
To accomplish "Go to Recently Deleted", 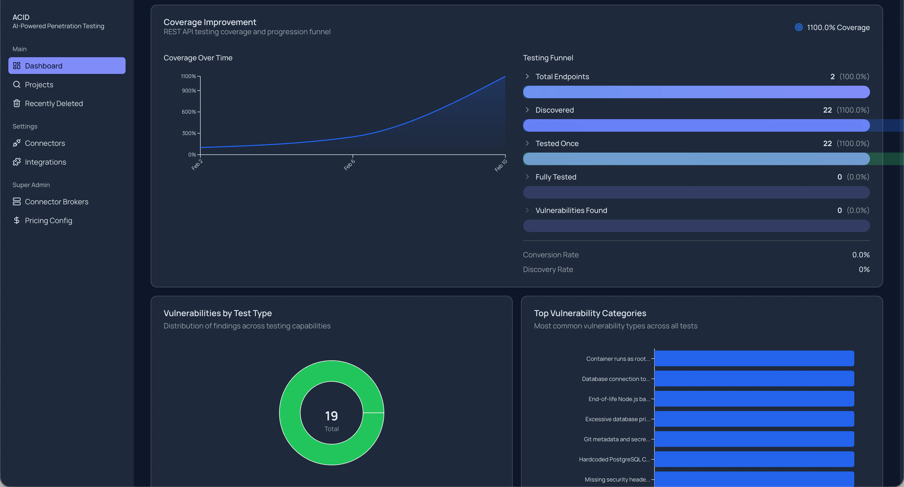I will [x=67, y=103].
